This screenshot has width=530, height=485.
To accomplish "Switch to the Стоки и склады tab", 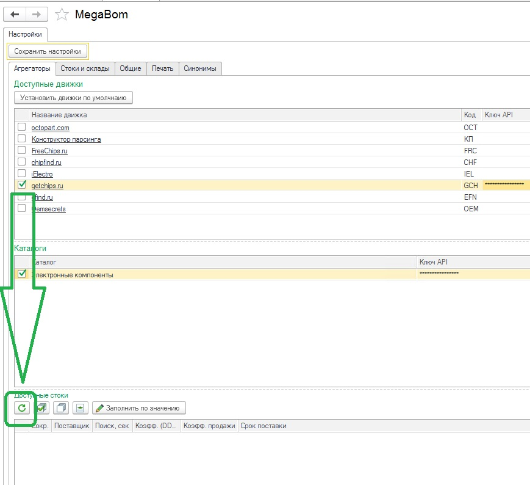I will pyautogui.click(x=85, y=68).
